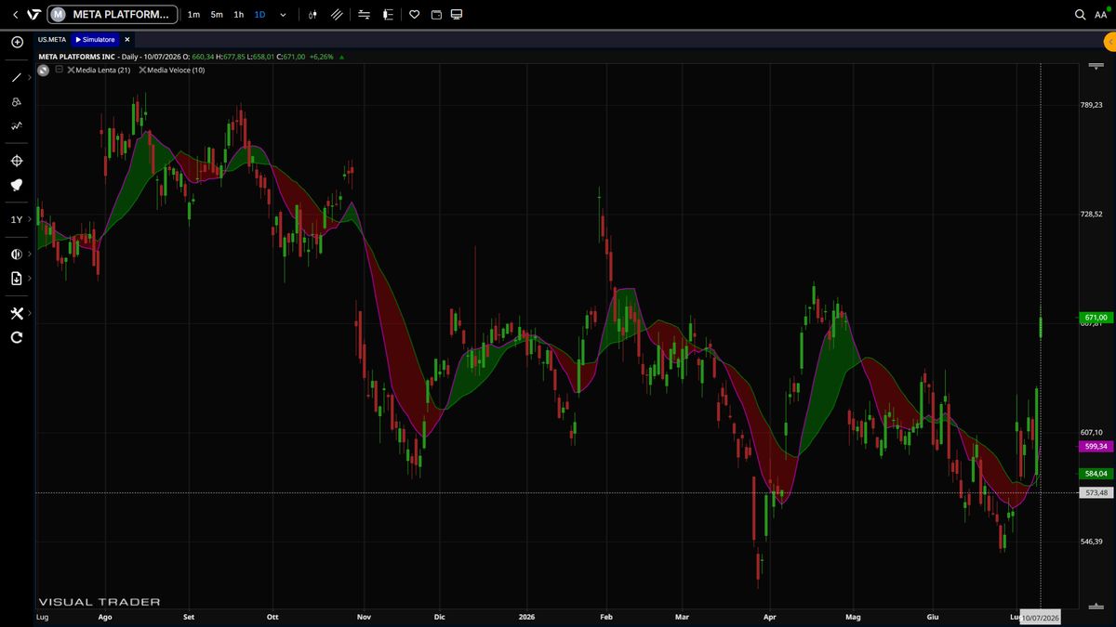Screen dimensions: 1116x627
Task: Click the 573,48 crosshair price label
Action: pyautogui.click(x=1096, y=493)
